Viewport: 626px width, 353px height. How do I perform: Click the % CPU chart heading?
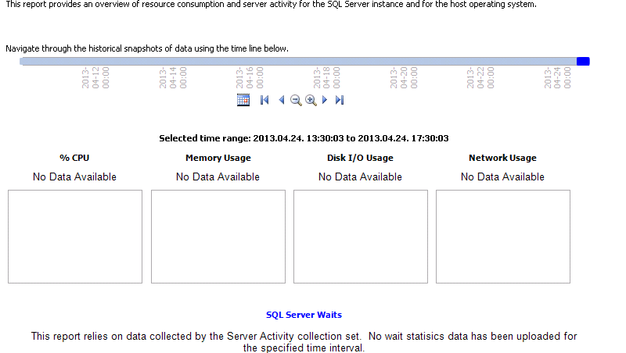point(74,158)
